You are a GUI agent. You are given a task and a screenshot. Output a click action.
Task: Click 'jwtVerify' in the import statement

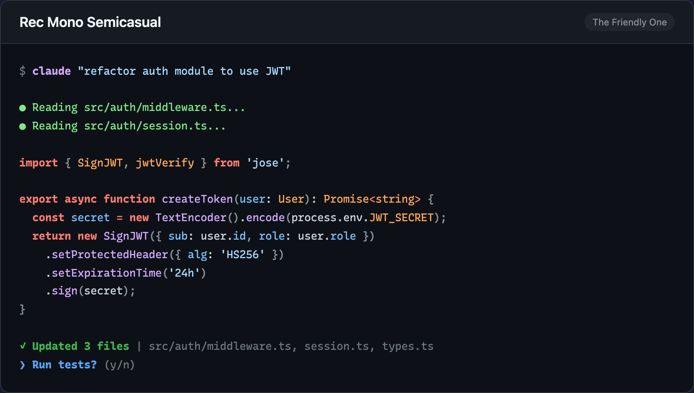click(x=165, y=163)
